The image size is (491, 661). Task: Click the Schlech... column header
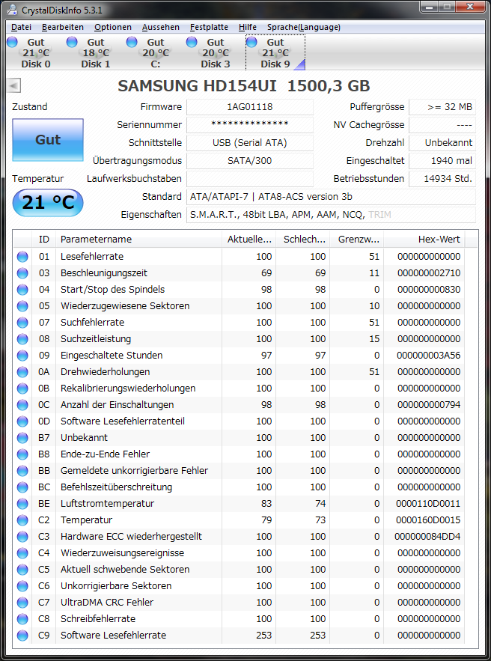(x=303, y=240)
